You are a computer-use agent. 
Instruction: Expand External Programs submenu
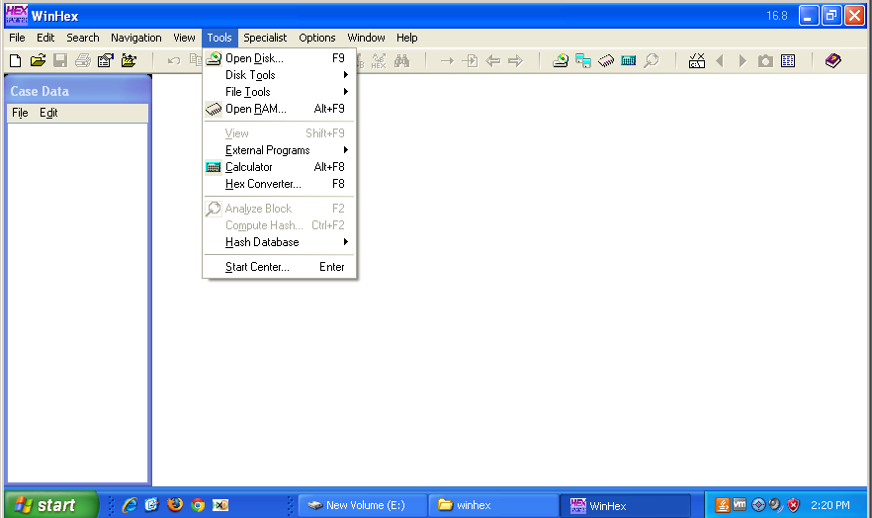(x=279, y=150)
